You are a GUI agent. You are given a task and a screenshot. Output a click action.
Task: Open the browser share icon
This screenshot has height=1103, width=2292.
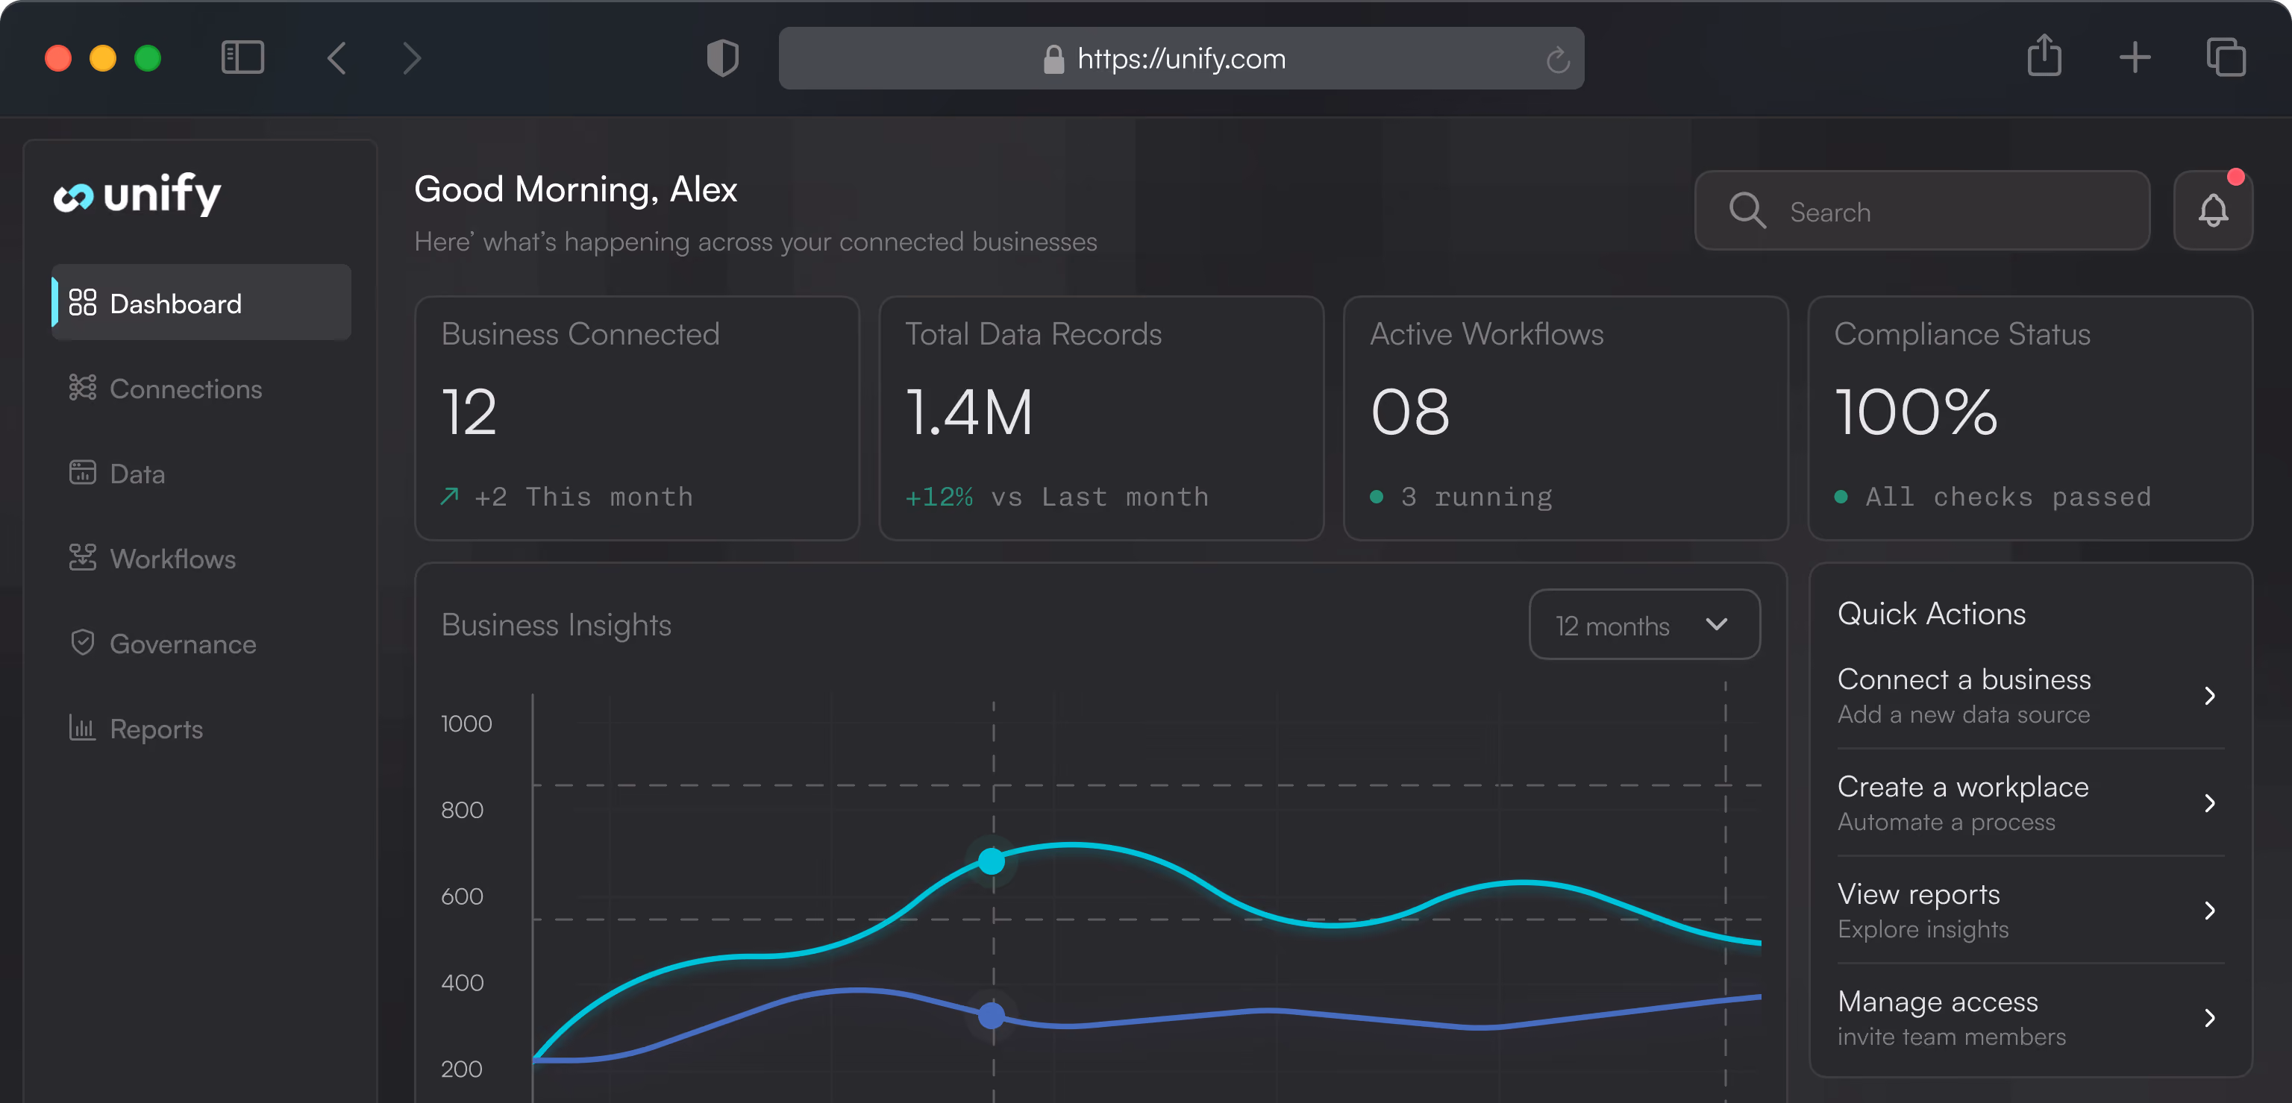coord(2044,56)
